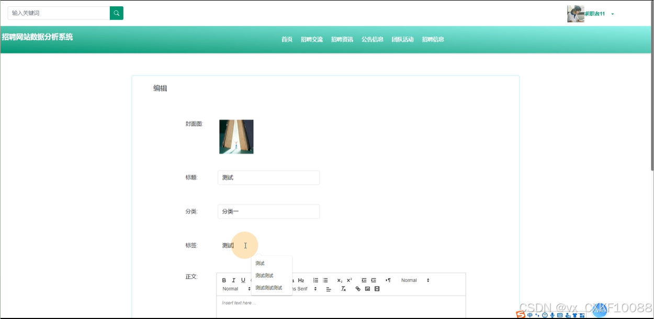The width and height of the screenshot is (654, 319).
Task: Click the 招聘网站数据分析系统 site title
Action: 37,37
